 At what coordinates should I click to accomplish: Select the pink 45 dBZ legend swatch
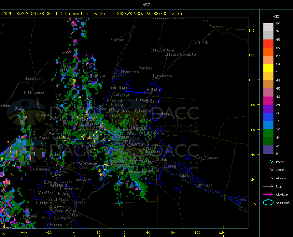[x=268, y=92]
